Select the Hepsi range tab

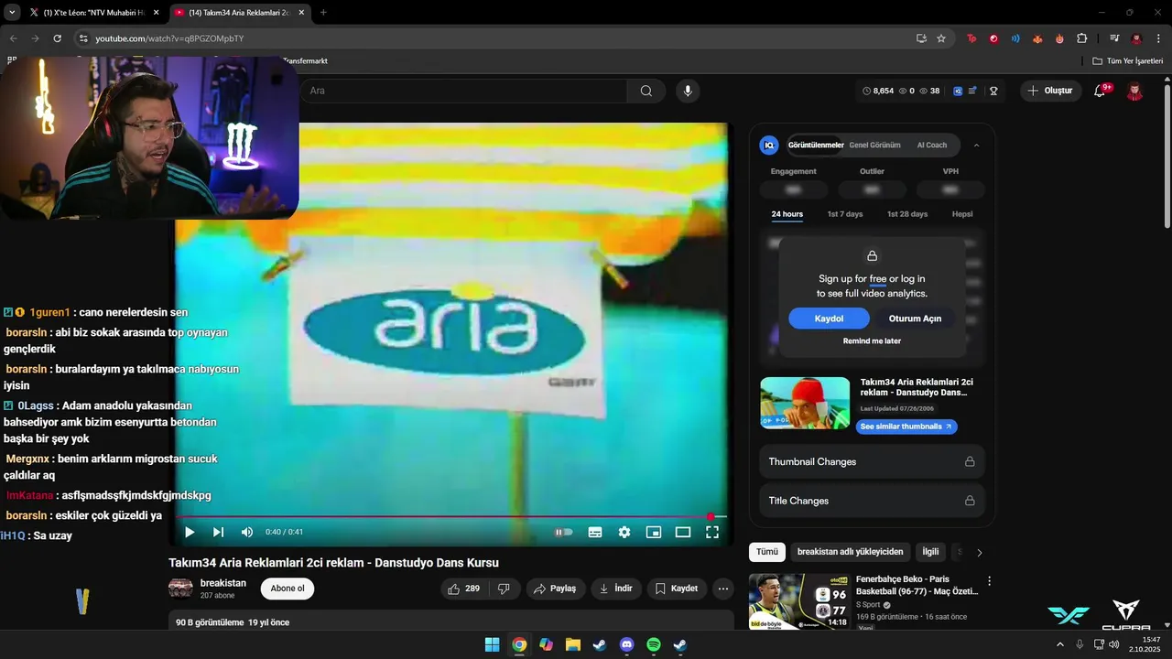click(962, 214)
